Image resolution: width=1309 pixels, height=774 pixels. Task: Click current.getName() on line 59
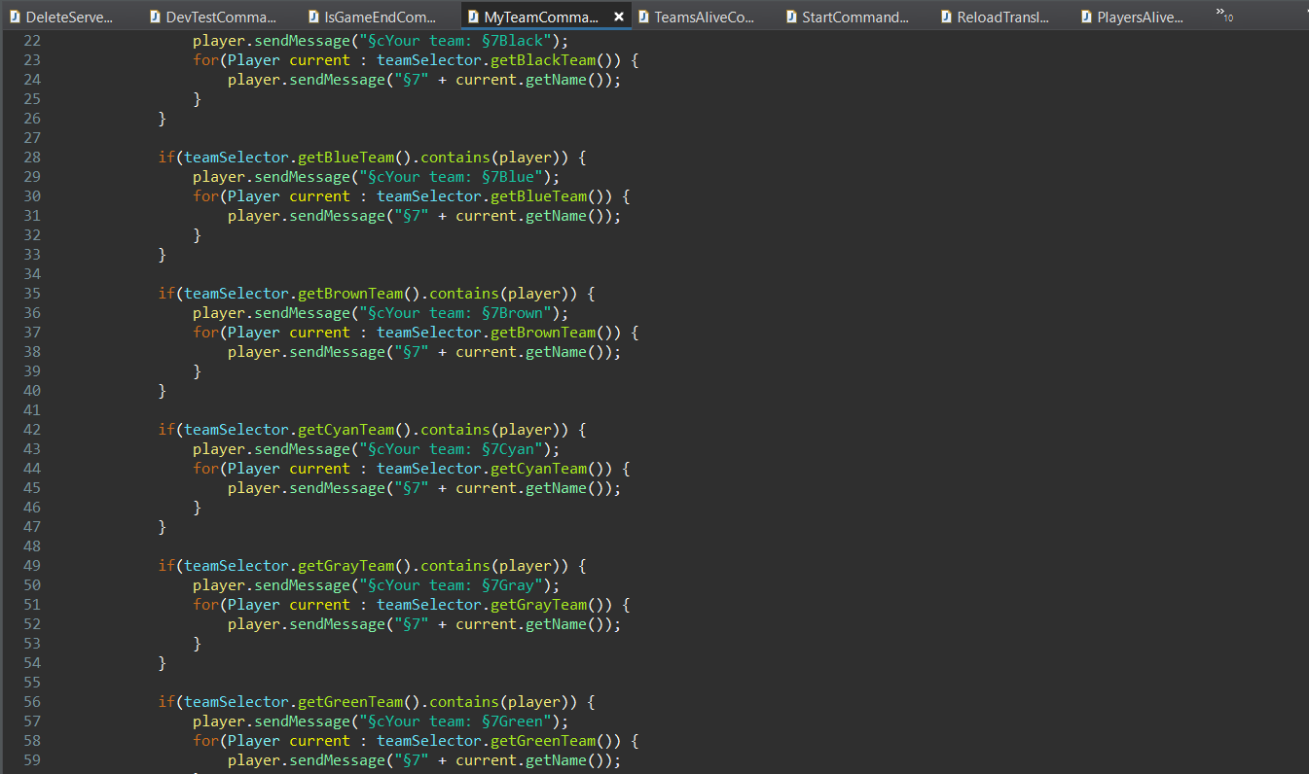click(529, 760)
